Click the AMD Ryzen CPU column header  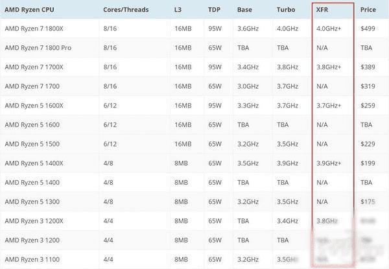pyautogui.click(x=30, y=10)
